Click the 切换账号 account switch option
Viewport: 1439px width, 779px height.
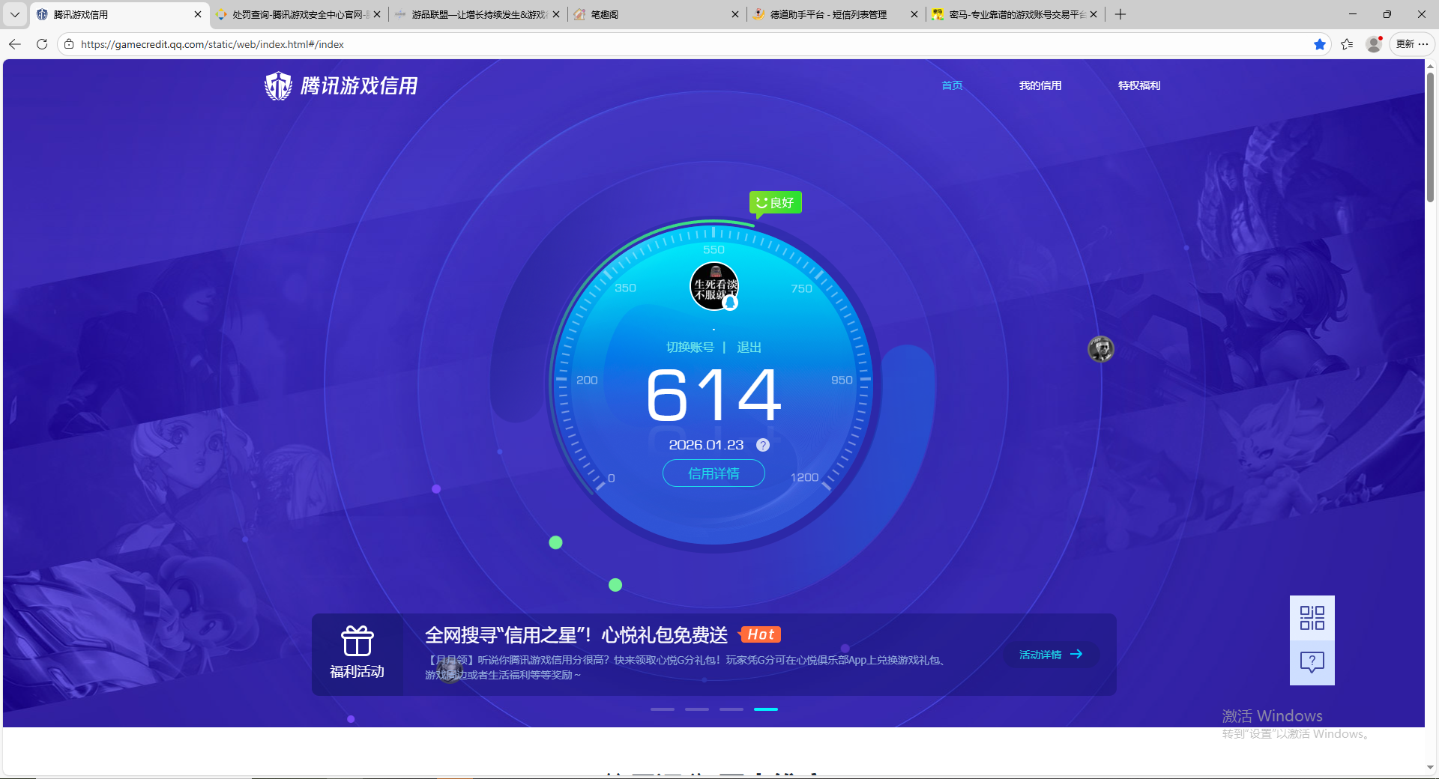pos(690,347)
